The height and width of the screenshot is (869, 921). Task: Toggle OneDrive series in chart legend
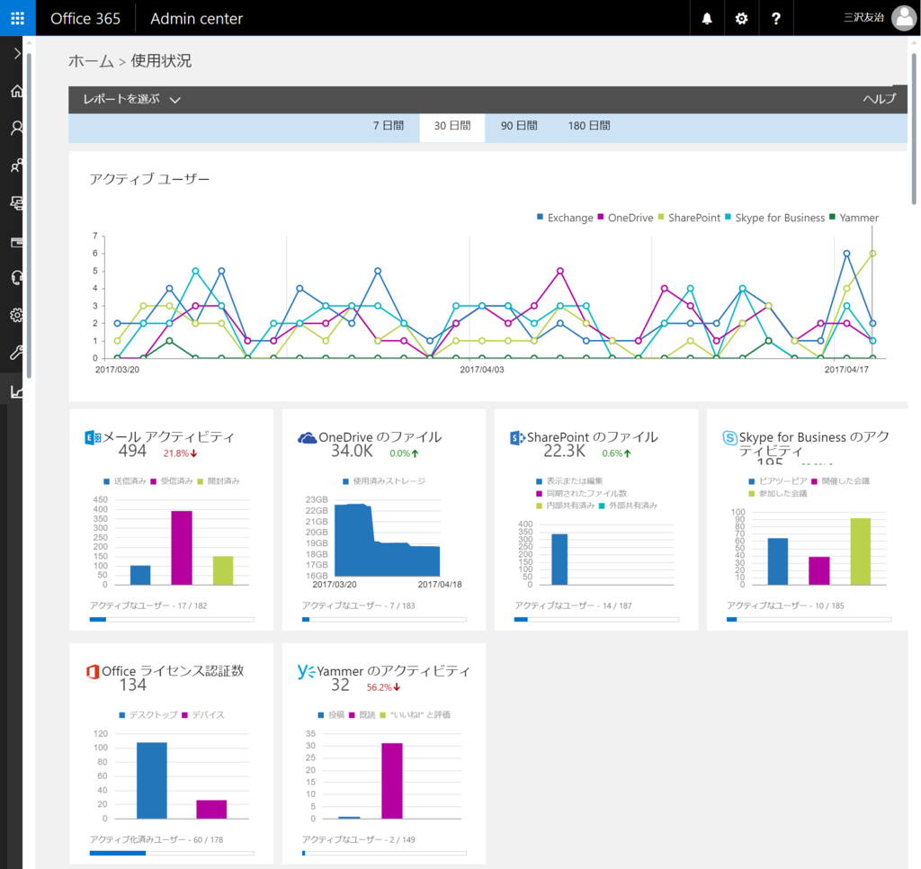(x=626, y=218)
